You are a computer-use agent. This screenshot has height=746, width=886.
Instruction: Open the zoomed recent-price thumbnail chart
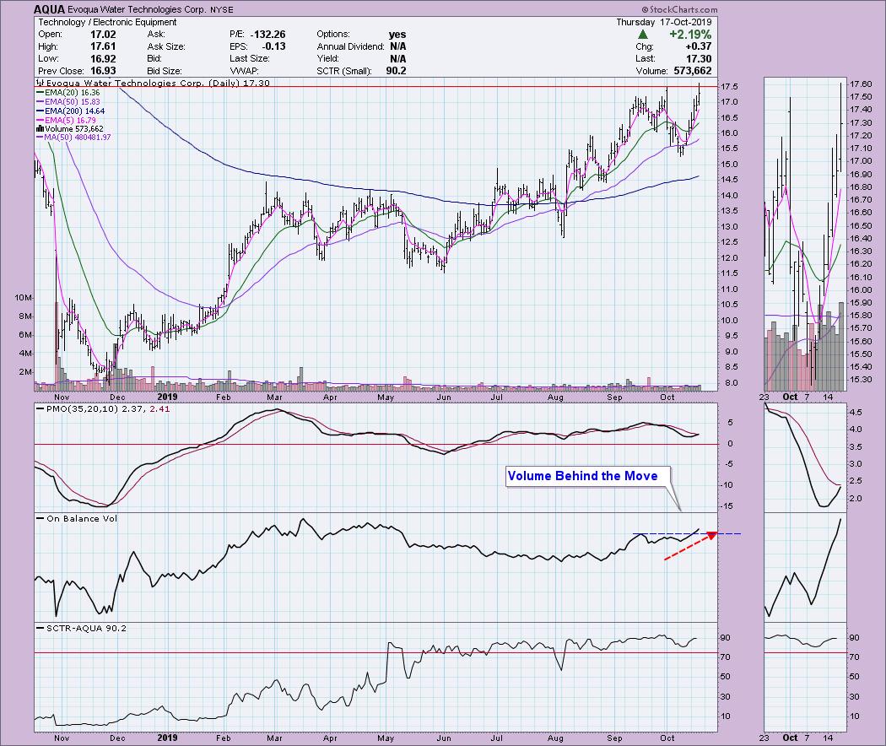point(805,232)
